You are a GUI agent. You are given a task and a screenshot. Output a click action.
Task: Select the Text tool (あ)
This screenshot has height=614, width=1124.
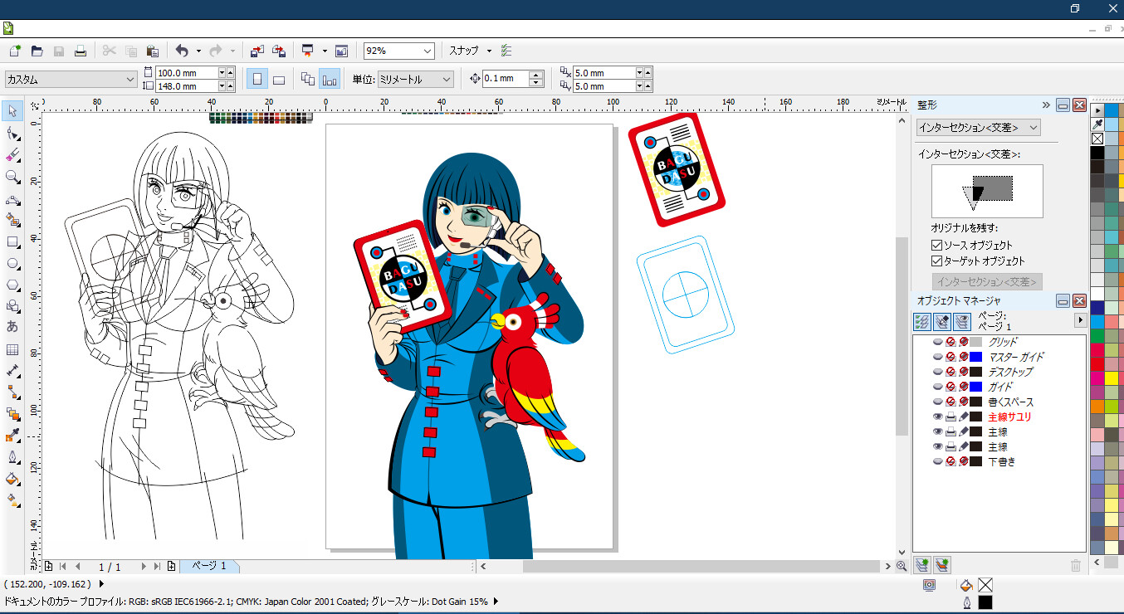pyautogui.click(x=12, y=327)
